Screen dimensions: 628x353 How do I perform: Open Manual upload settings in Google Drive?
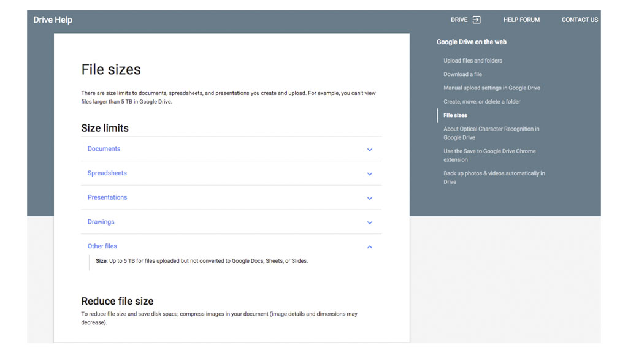click(491, 88)
